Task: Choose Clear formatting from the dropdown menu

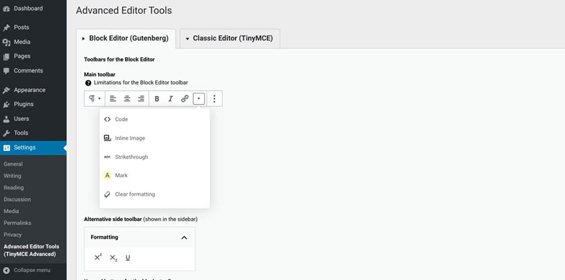Action: click(x=134, y=194)
